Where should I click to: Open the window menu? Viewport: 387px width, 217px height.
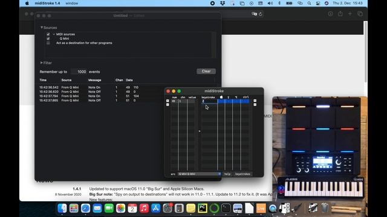pos(72,3)
